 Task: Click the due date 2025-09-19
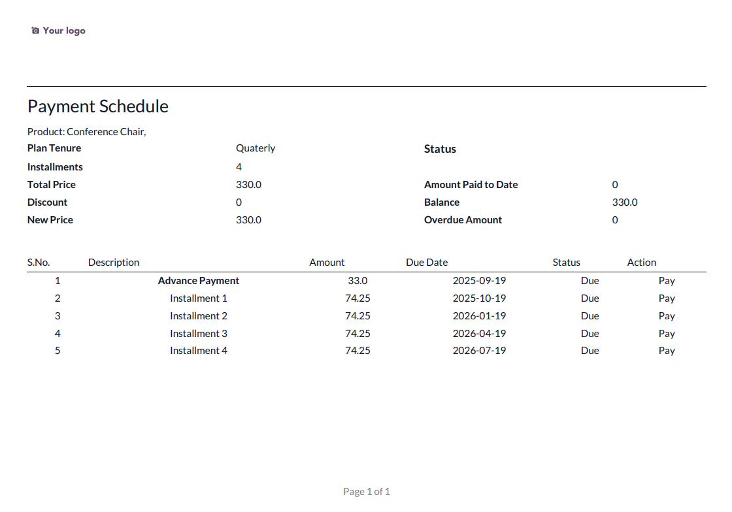tap(480, 281)
